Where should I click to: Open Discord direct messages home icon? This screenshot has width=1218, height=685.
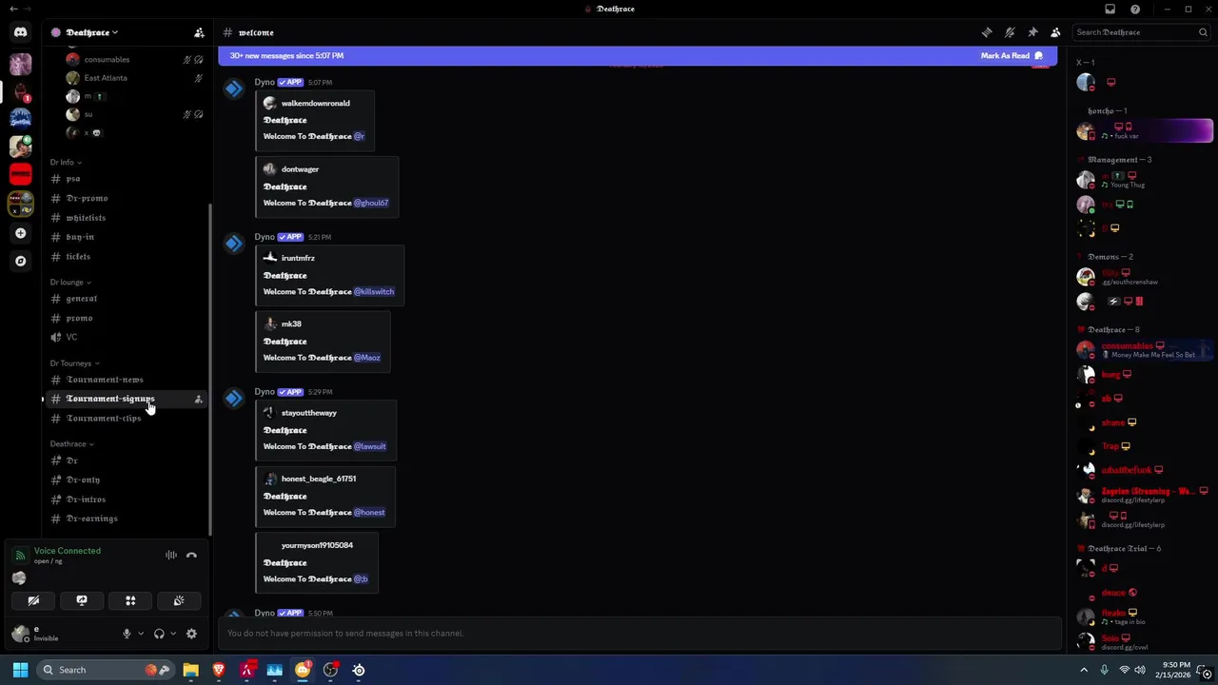click(x=20, y=32)
